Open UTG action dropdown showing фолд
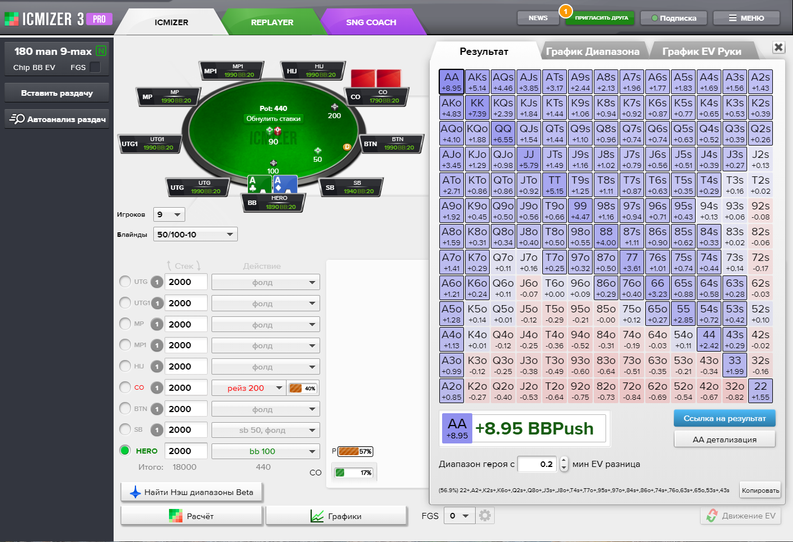 coord(265,282)
